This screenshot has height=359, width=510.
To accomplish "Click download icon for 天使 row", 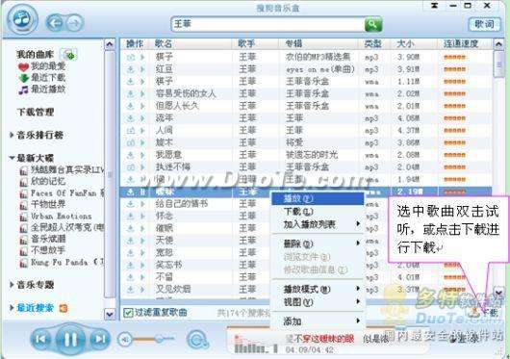I will [x=131, y=241].
